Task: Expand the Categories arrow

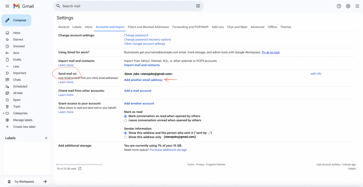Action: 4,113
